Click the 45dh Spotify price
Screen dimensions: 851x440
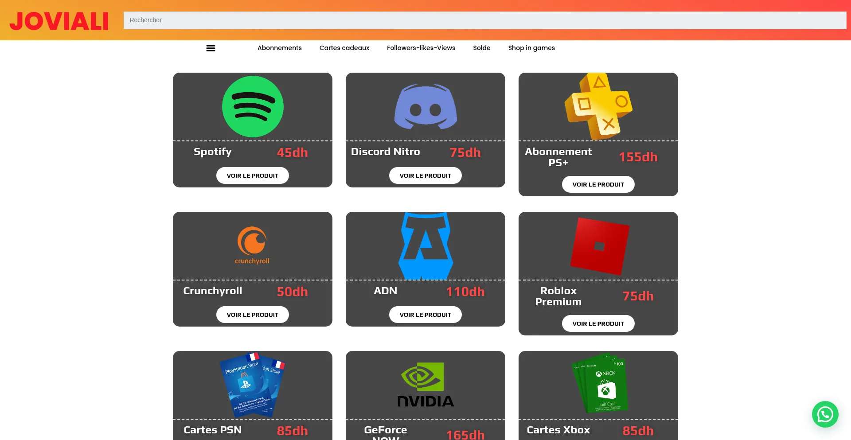click(293, 152)
